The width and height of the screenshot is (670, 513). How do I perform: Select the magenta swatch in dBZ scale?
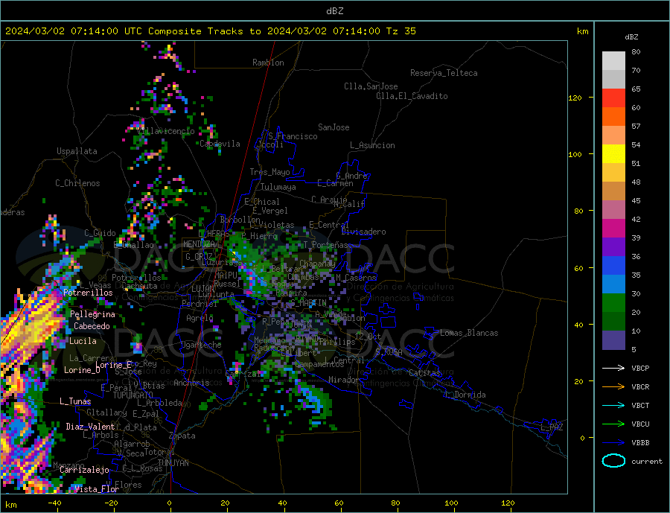tap(613, 229)
